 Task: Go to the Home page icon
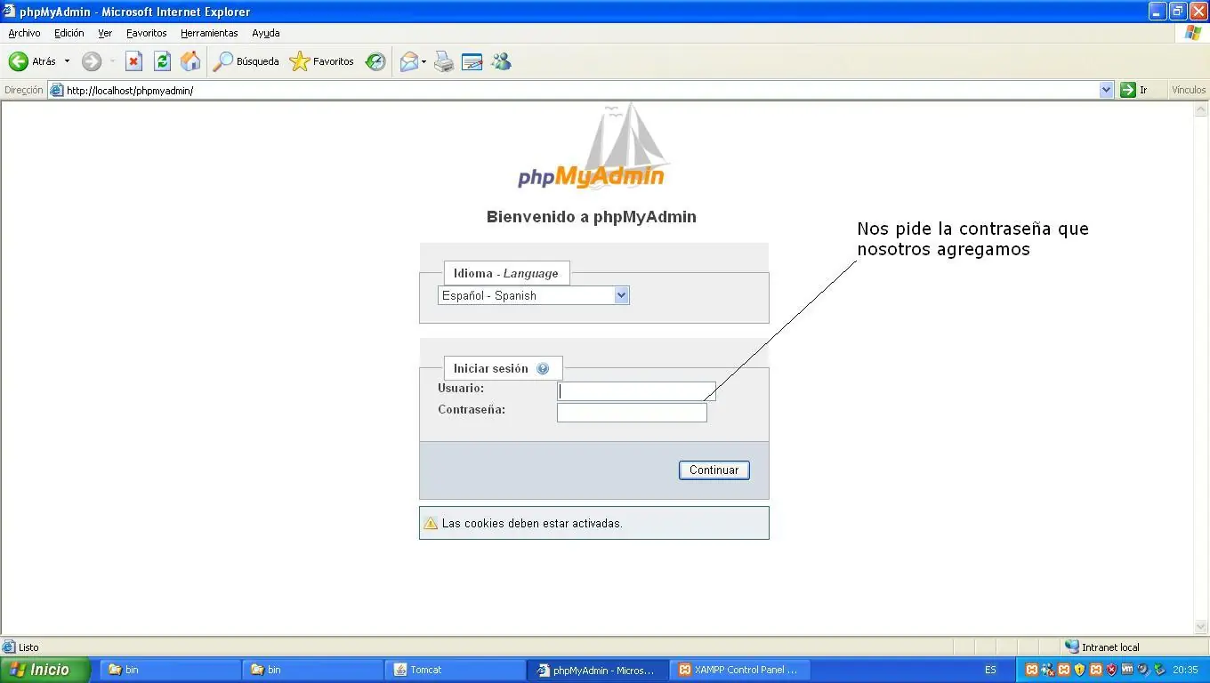[x=190, y=61]
